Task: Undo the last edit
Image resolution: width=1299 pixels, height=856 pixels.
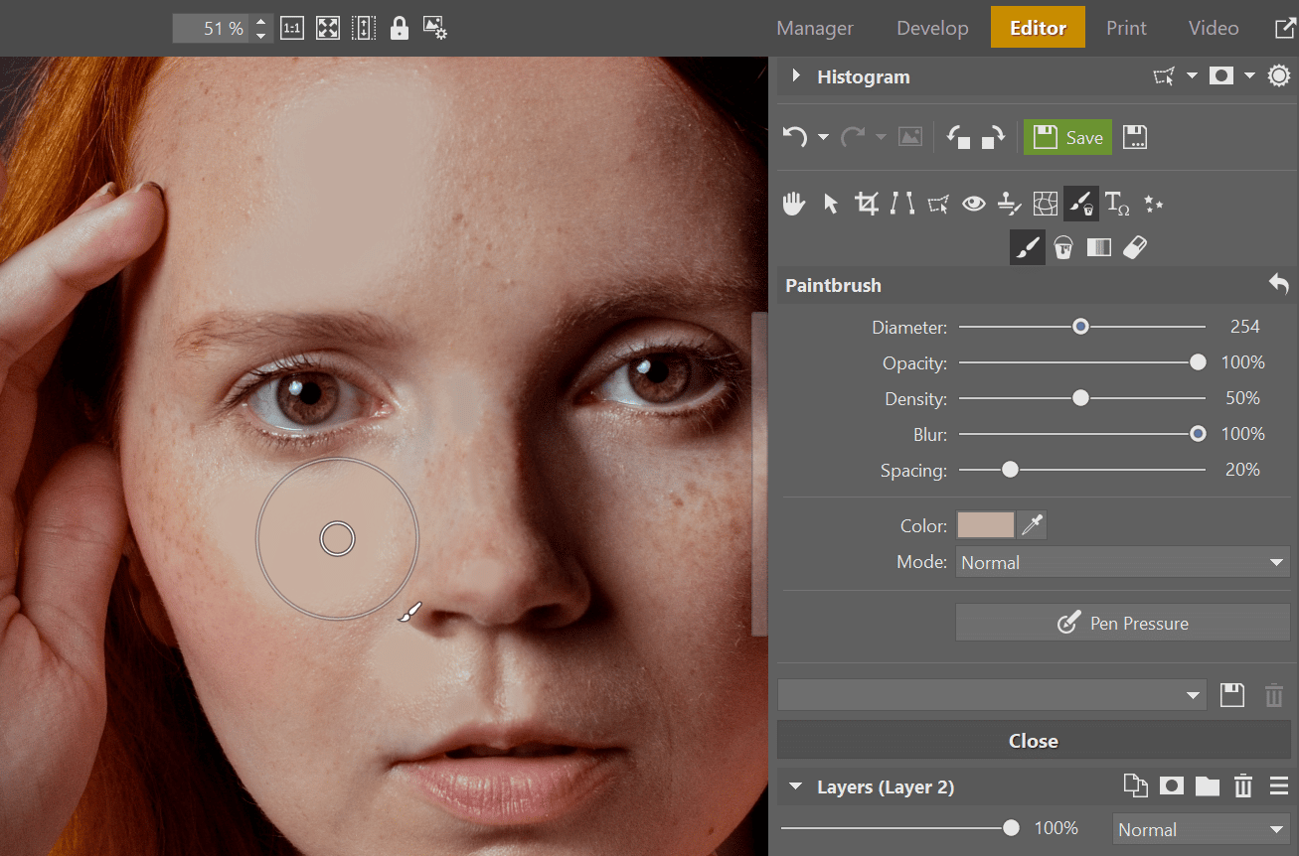Action: click(x=795, y=137)
